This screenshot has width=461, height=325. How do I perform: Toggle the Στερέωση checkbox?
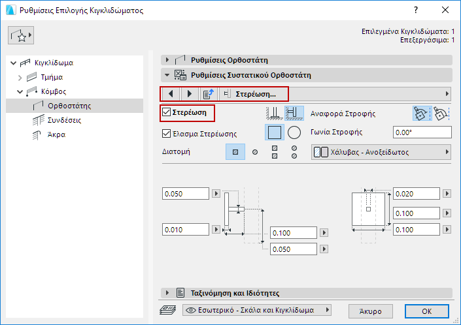[x=167, y=112]
